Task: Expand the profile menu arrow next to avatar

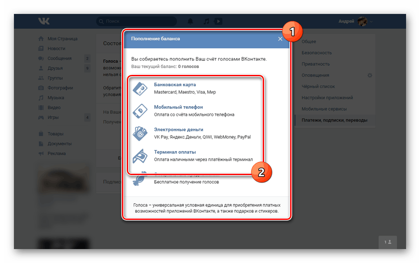Action: (371, 21)
